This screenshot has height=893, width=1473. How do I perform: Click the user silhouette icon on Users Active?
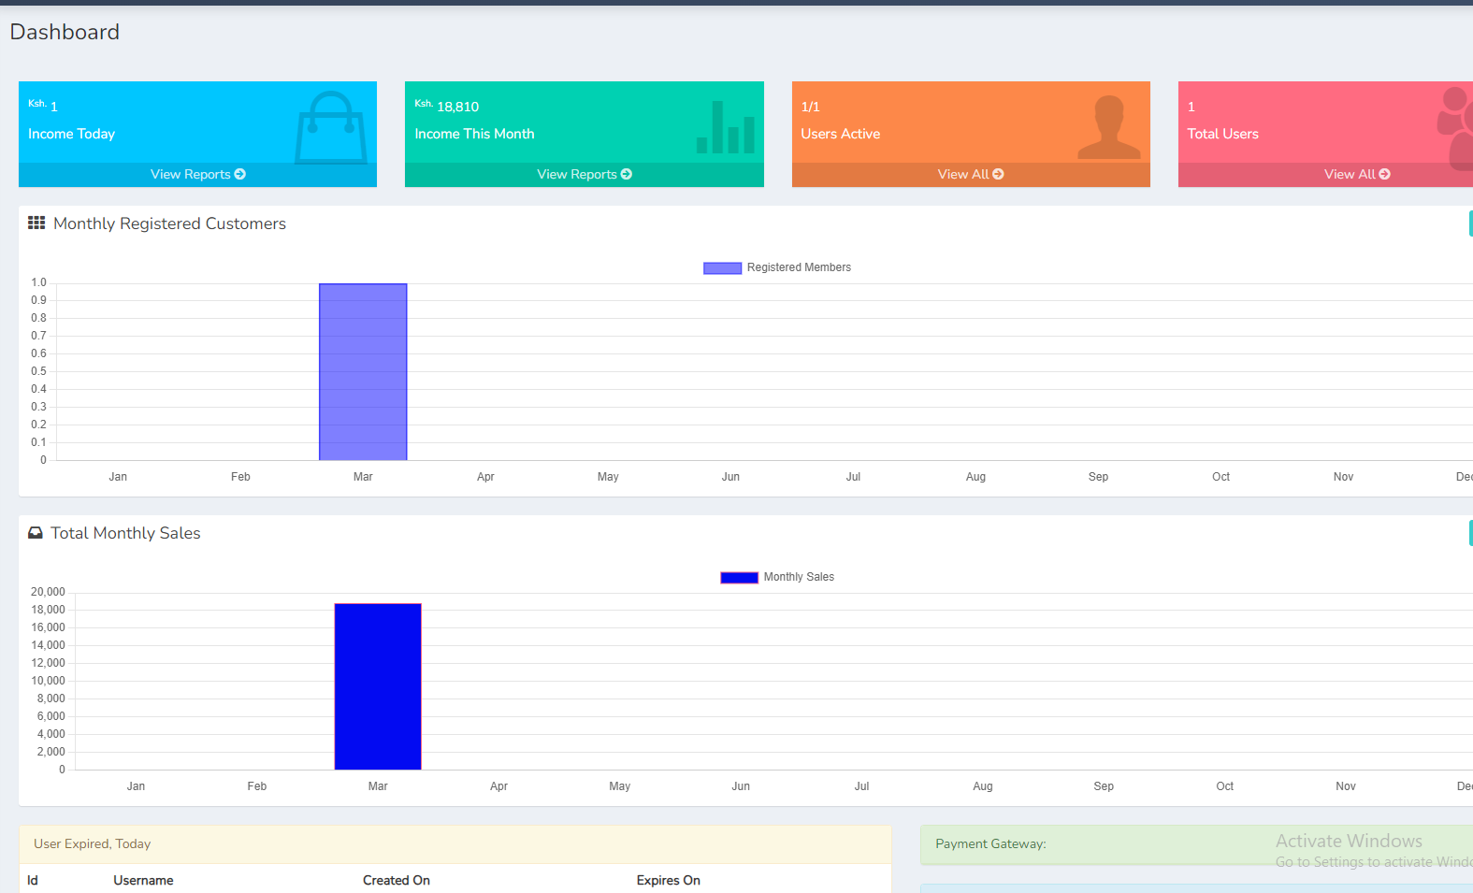tap(1109, 127)
